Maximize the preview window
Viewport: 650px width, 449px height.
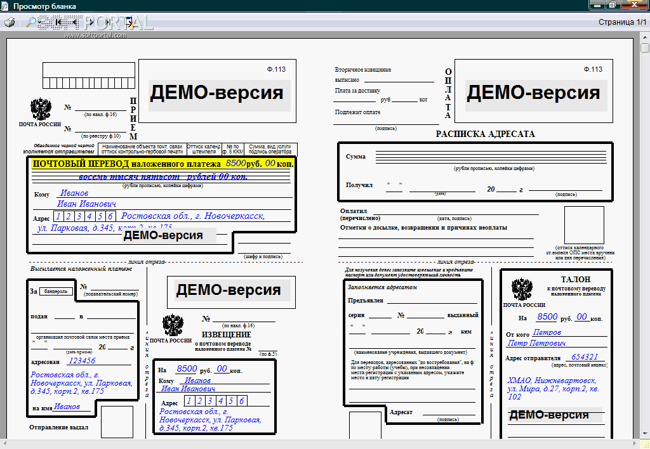point(613,5)
